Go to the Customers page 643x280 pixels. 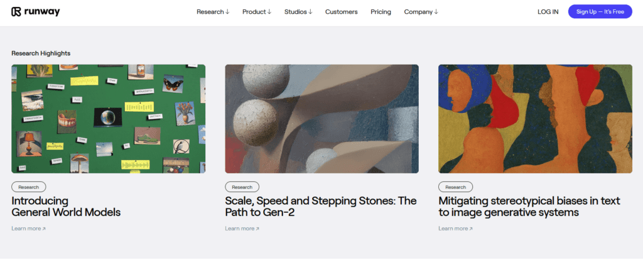tap(341, 12)
